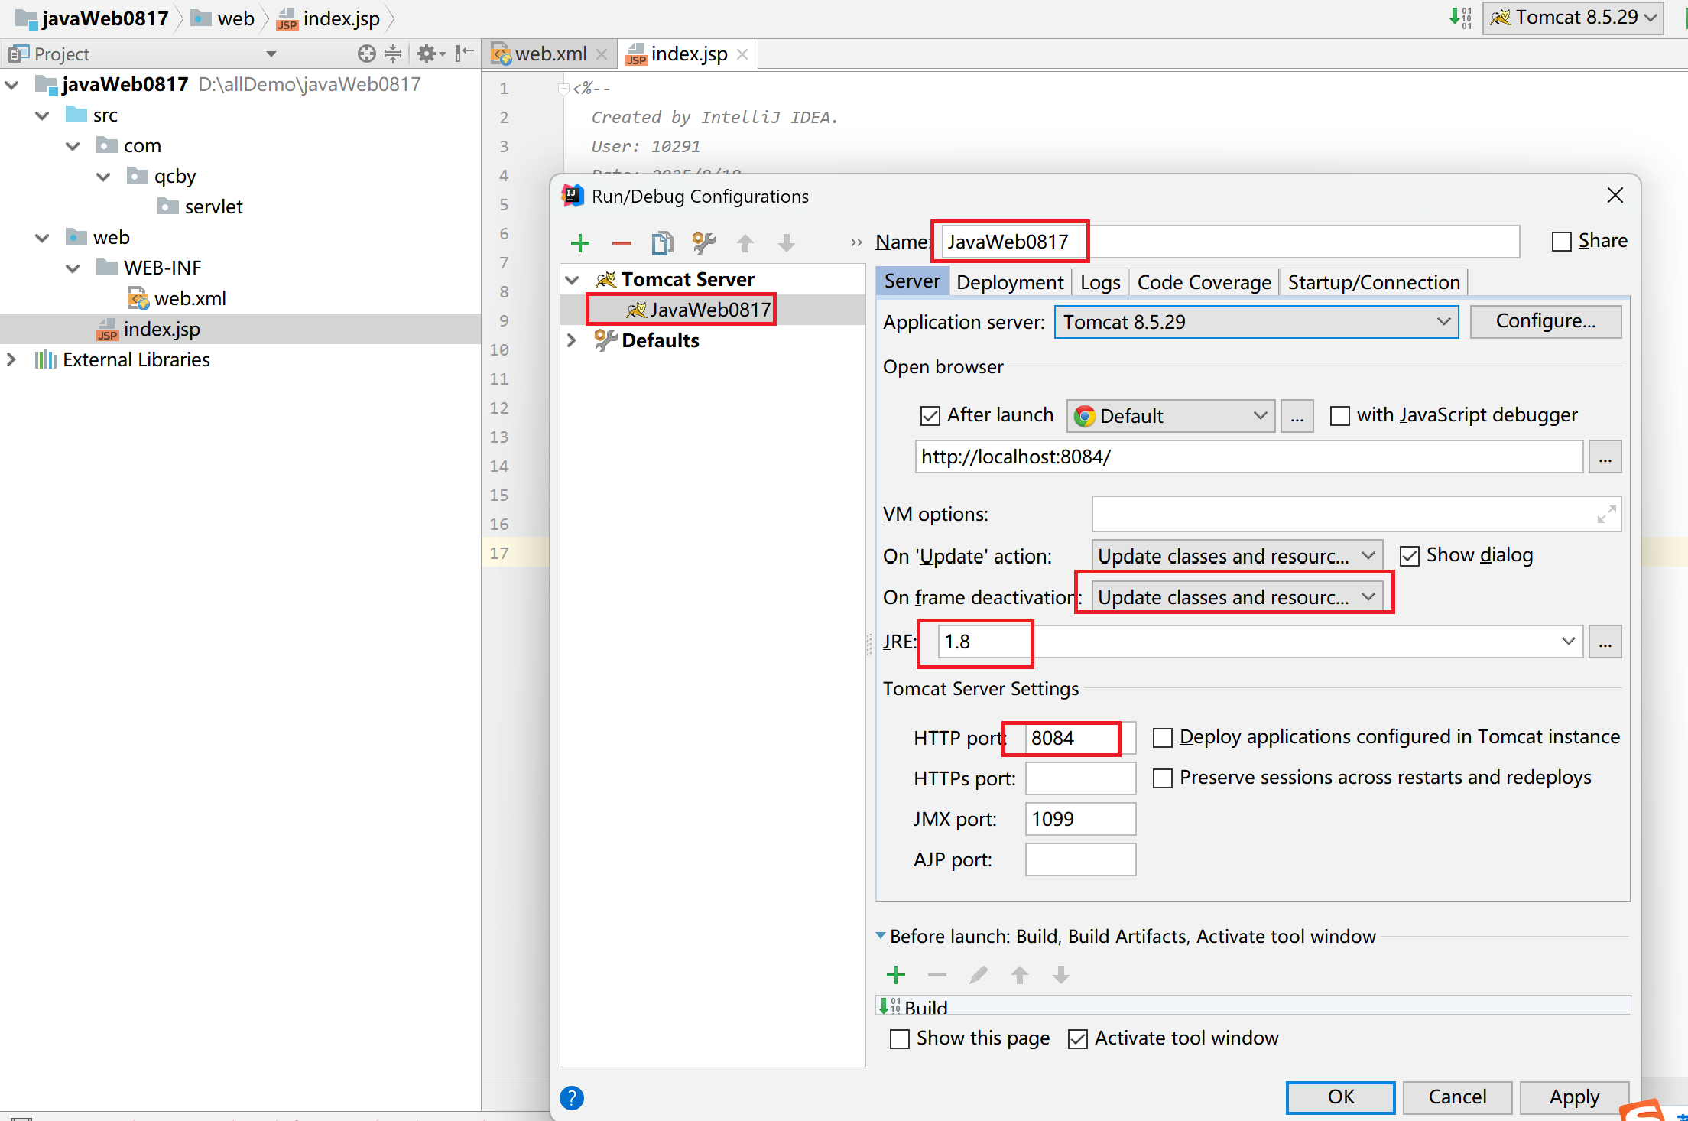This screenshot has width=1688, height=1121.
Task: Click make project build icon top right
Action: (x=1460, y=17)
